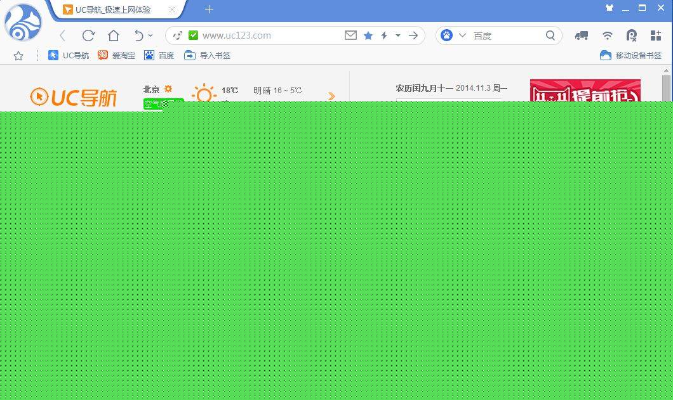Open a new browser tab
673x400 pixels.
pyautogui.click(x=209, y=10)
